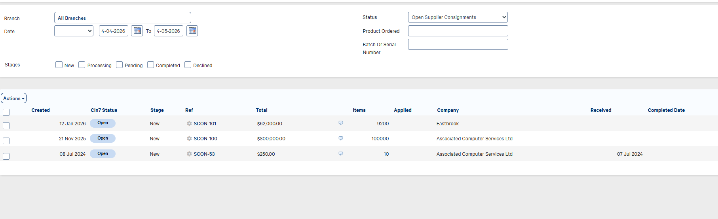Click the Product Ordered input field
Image resolution: width=718 pixels, height=219 pixels.
458,31
